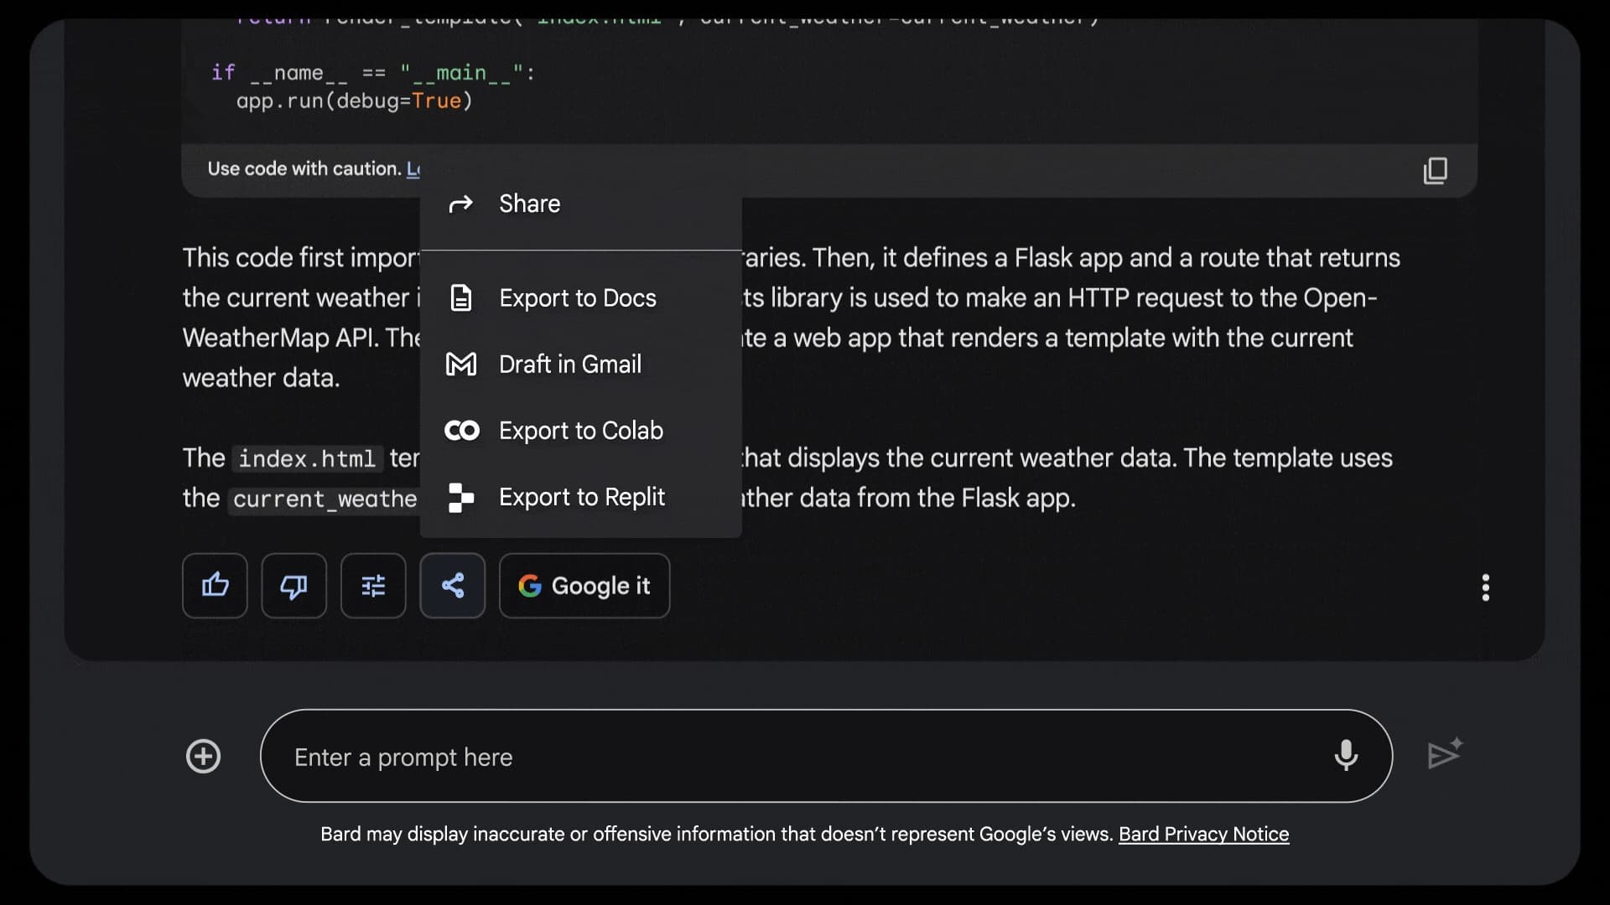Choose Export to Docs menu entry
The image size is (1610, 905).
(x=577, y=298)
